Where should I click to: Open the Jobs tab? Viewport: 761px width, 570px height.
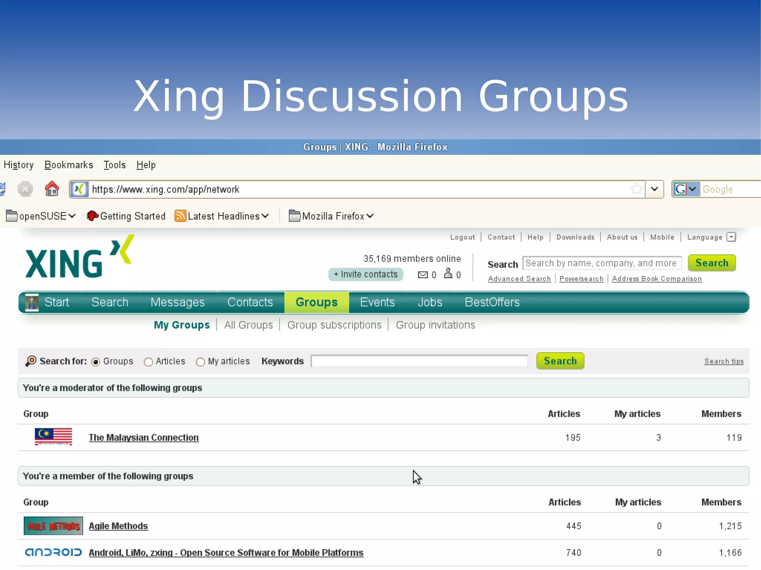pos(430,302)
